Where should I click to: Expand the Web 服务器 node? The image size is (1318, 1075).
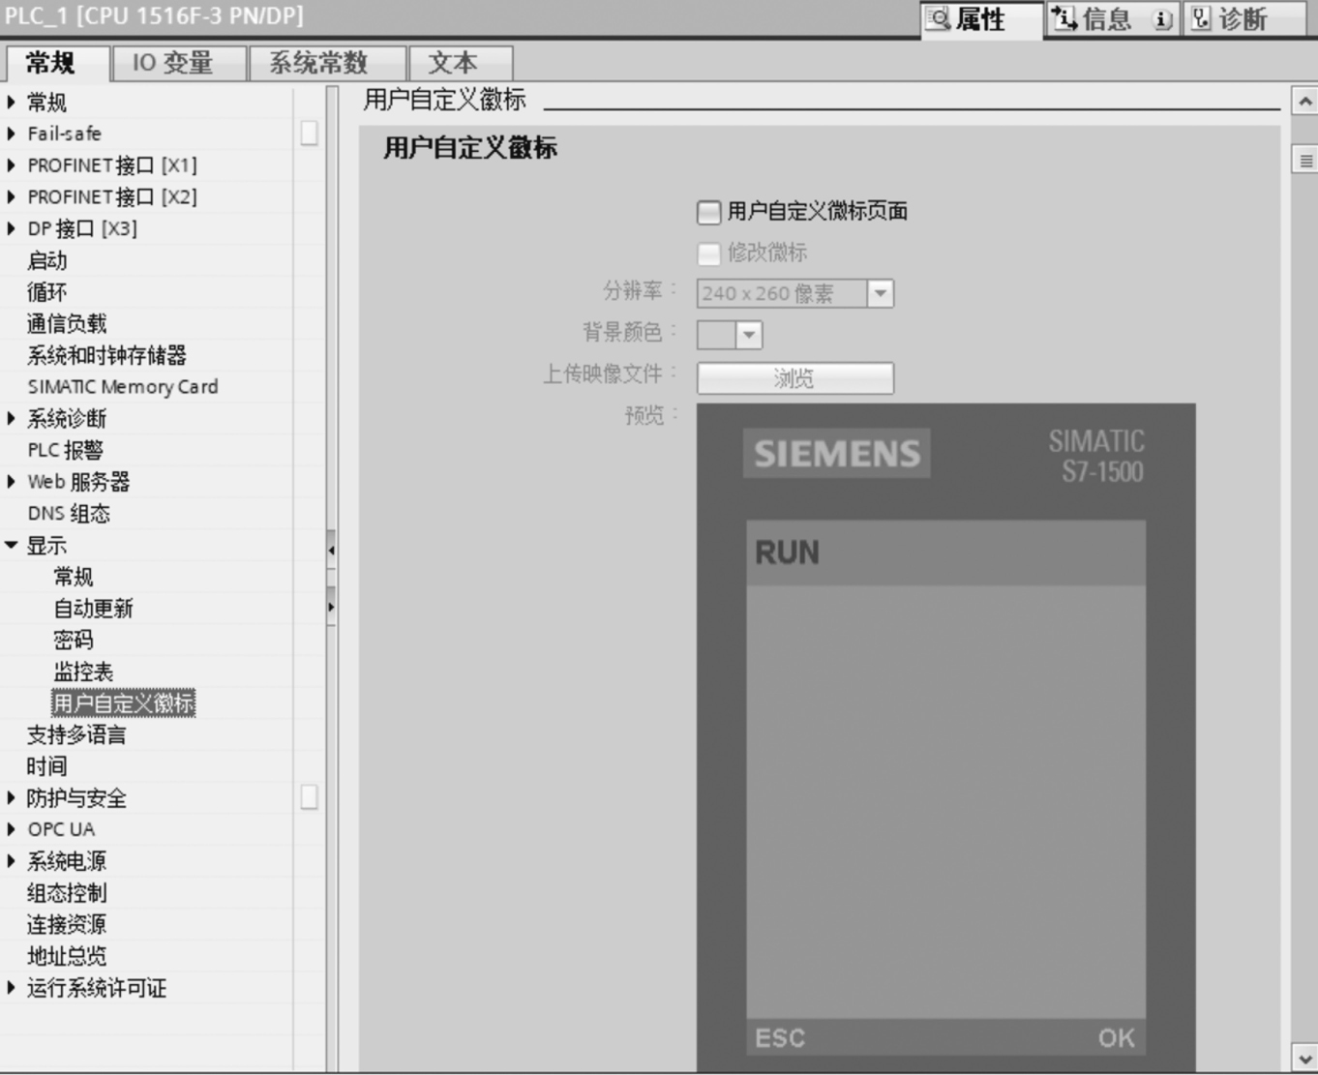[11, 481]
